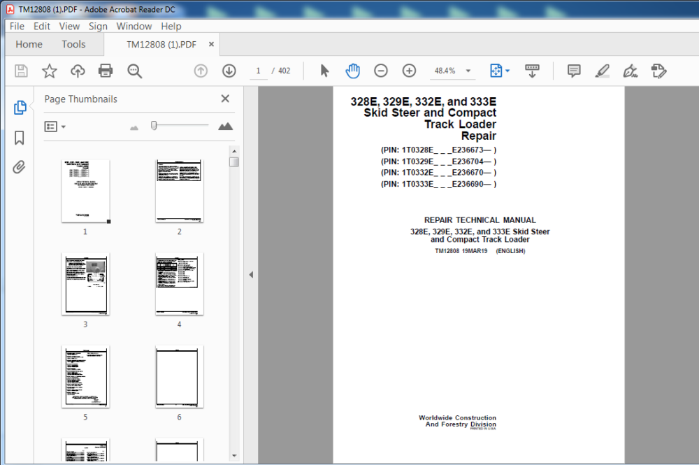Show the Page Thumbnails sidebar icon
The image size is (699, 465).
20,108
